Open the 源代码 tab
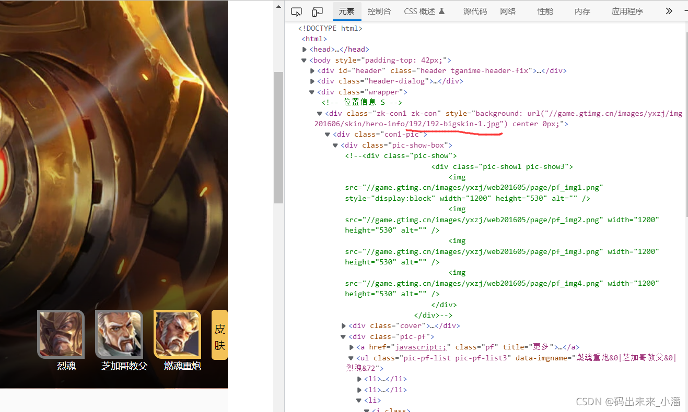The width and height of the screenshot is (688, 412). (475, 11)
